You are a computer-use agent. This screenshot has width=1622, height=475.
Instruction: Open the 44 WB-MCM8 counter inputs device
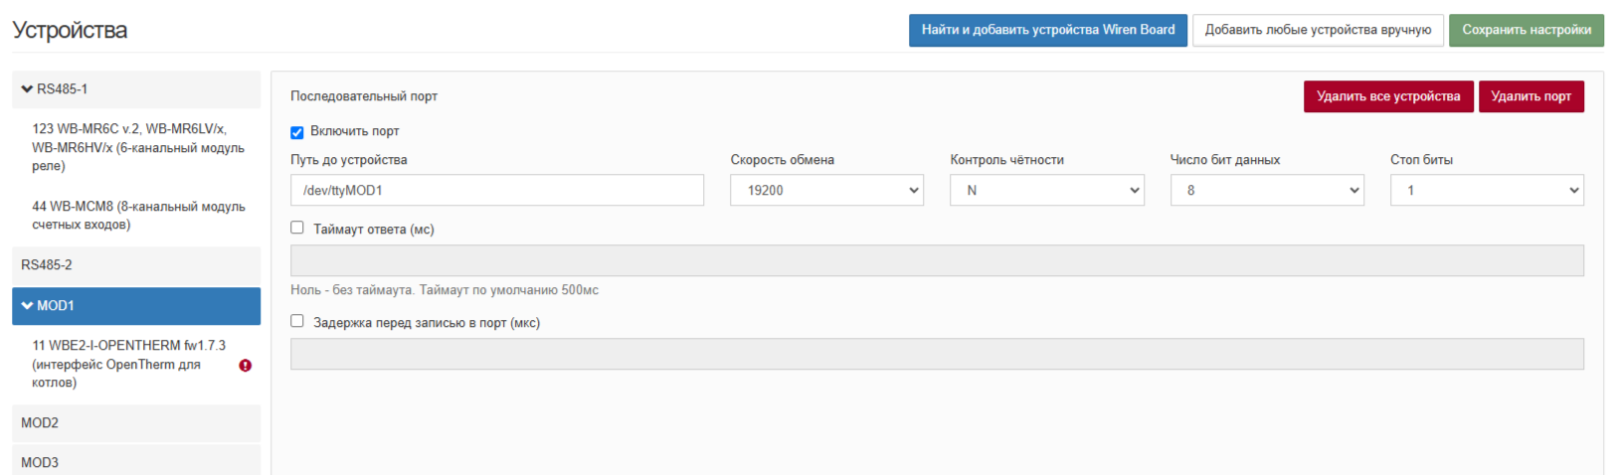point(138,216)
